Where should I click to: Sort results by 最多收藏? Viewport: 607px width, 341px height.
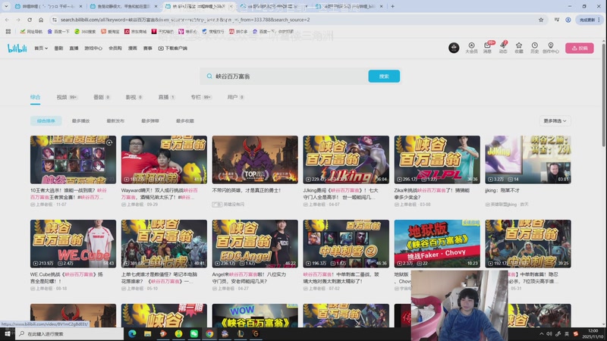click(x=185, y=121)
